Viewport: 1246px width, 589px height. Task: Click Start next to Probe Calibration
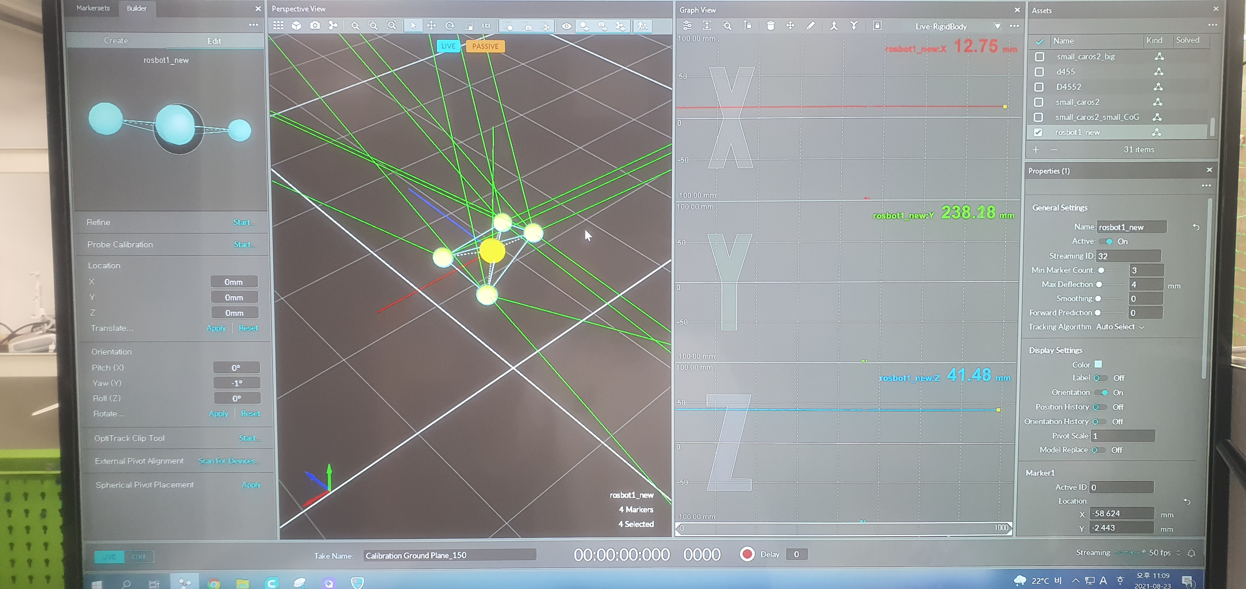(x=244, y=244)
